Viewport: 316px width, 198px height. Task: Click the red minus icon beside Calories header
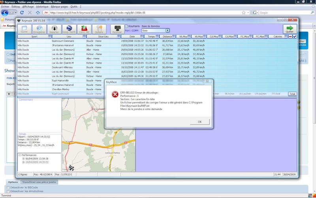click(290, 36)
